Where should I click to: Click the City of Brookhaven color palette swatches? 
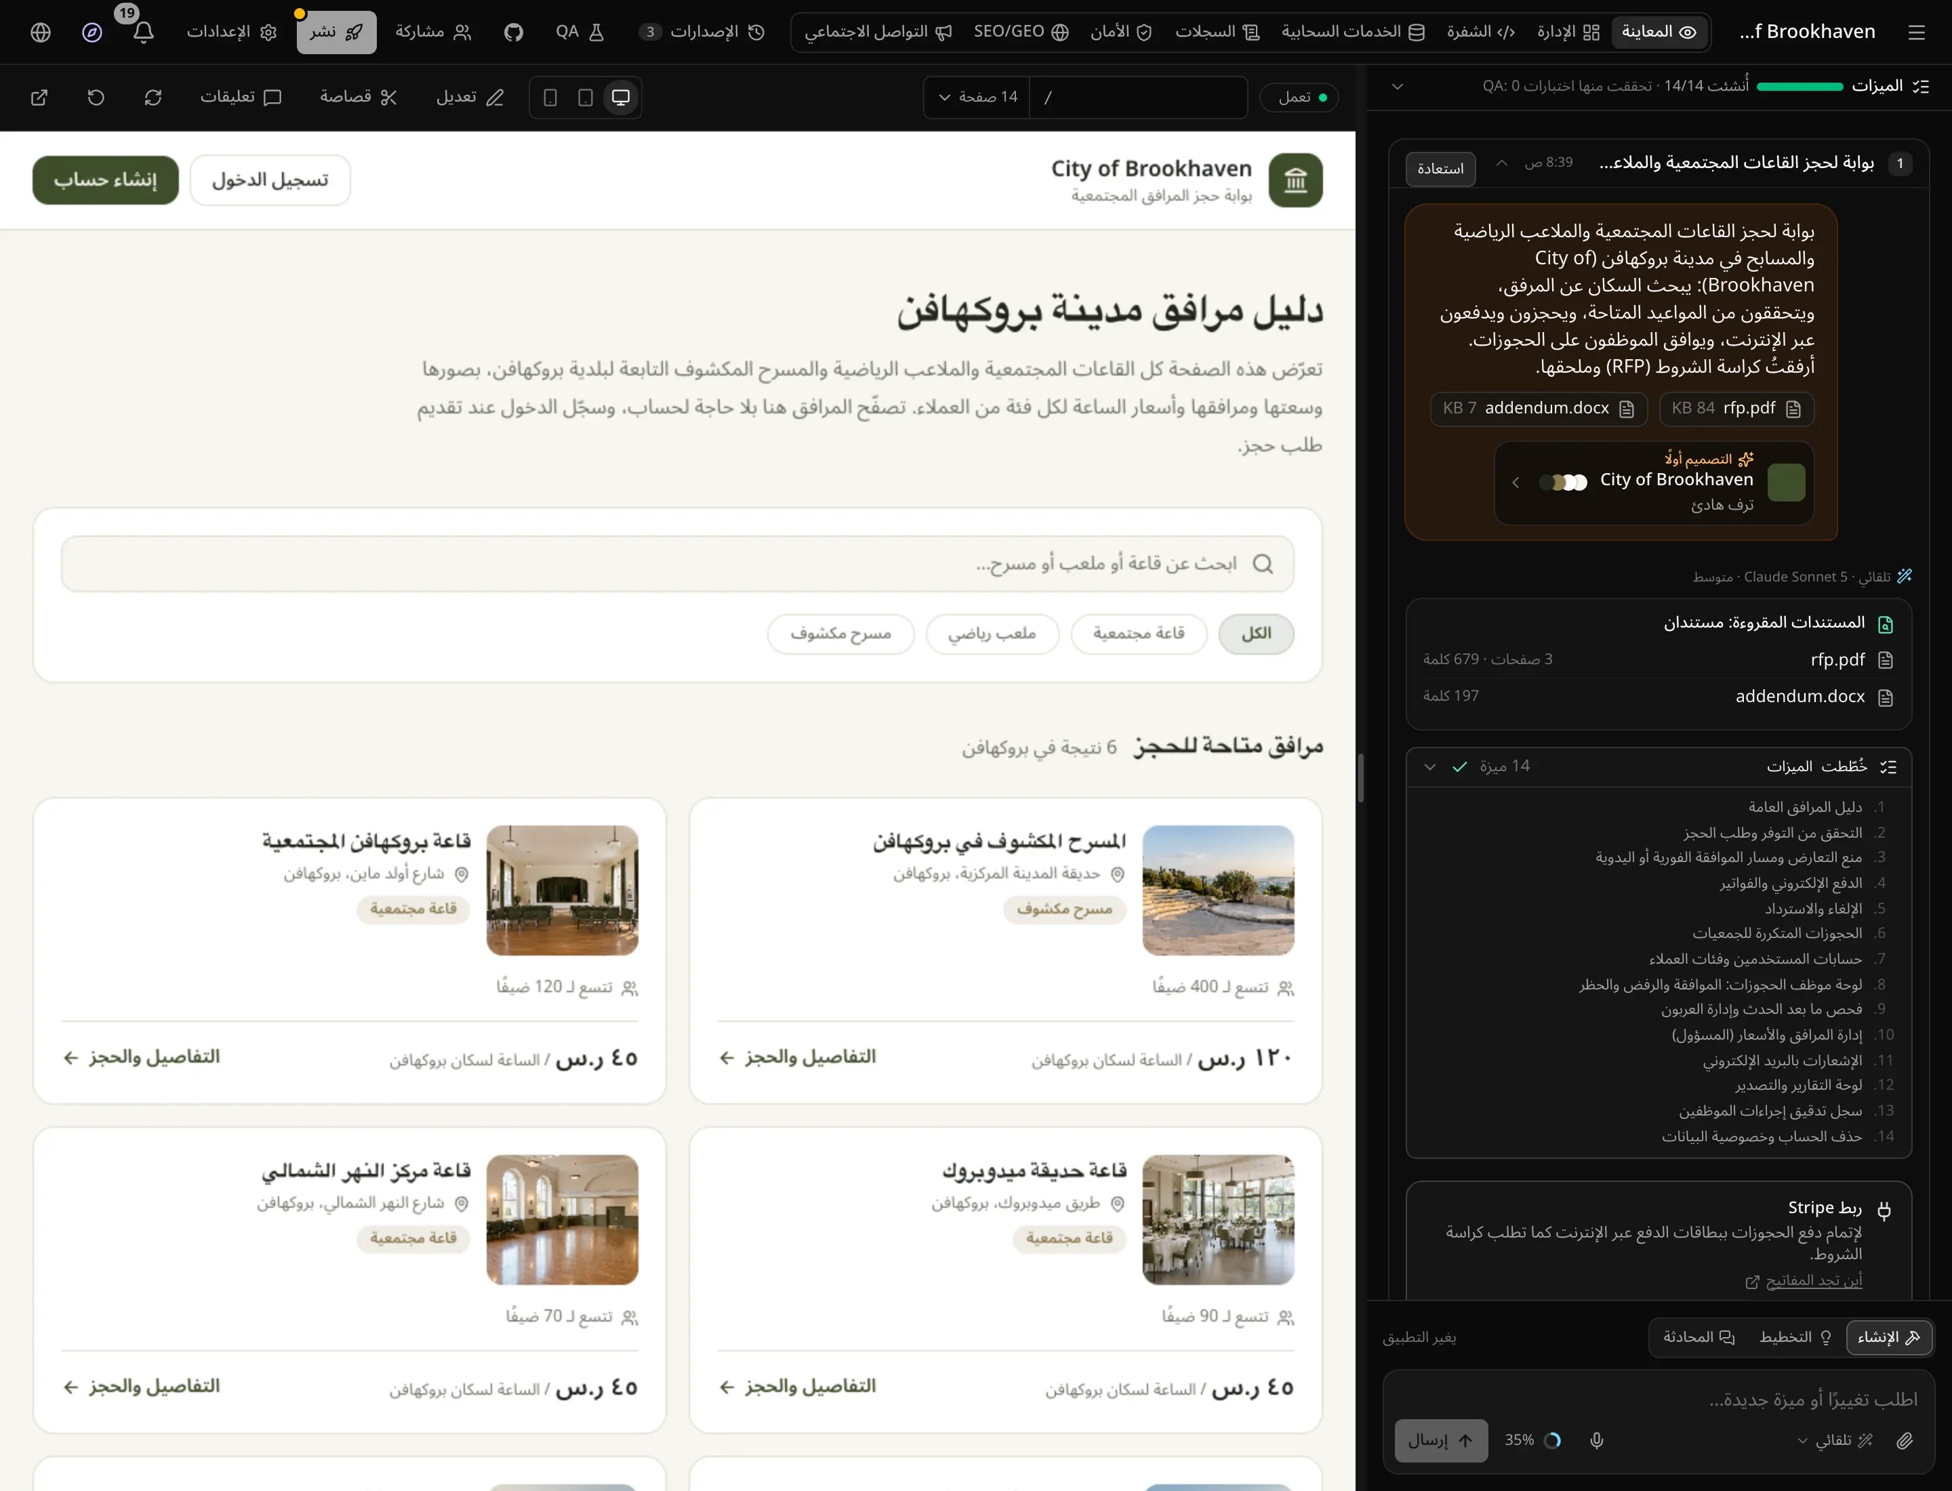click(x=1563, y=482)
